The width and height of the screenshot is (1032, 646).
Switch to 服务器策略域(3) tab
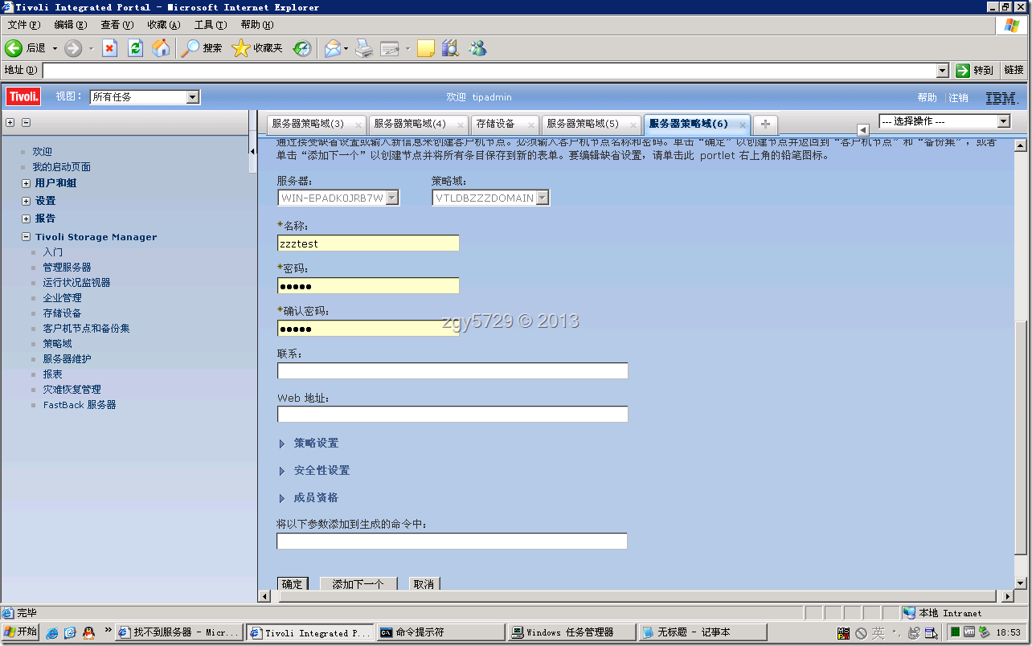[308, 124]
